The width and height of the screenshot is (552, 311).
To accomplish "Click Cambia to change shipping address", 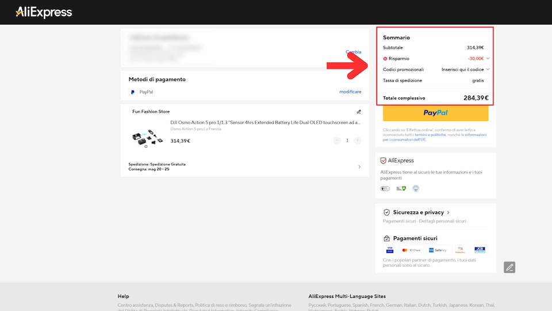I will point(354,52).
